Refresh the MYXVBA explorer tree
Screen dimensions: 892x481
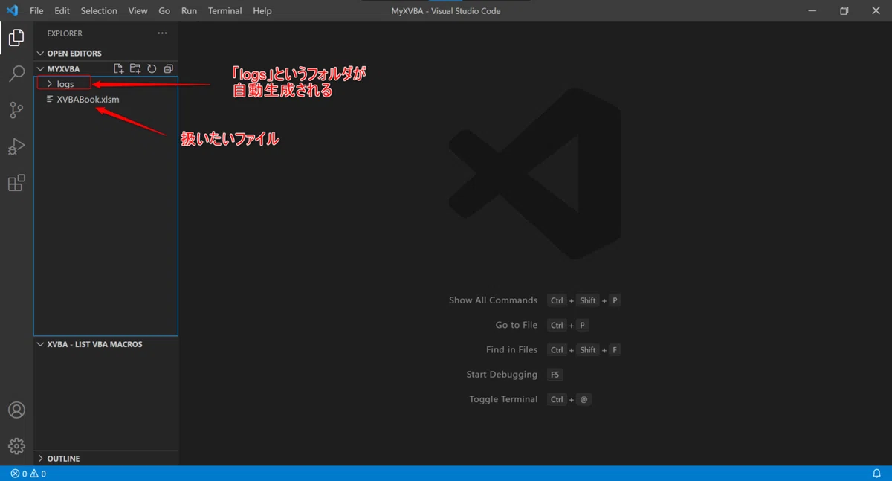152,69
